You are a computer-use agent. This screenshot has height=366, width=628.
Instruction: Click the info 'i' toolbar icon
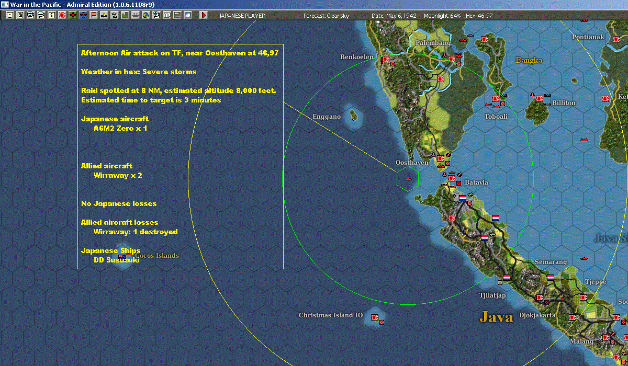point(51,15)
